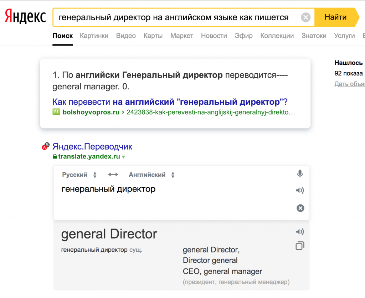Image resolution: width=365 pixels, height=298 pixels.
Task: Open the Русский source language selector
Action: (79, 175)
